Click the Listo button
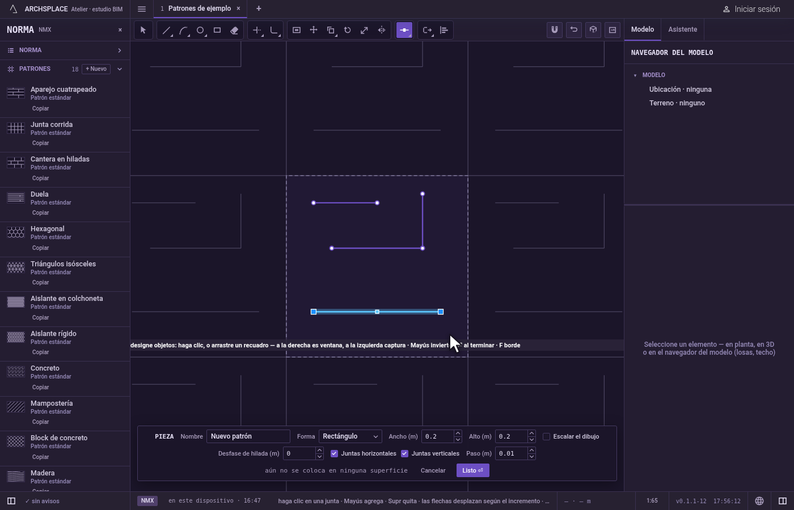Screen dimensions: 794x510 (472, 470)
